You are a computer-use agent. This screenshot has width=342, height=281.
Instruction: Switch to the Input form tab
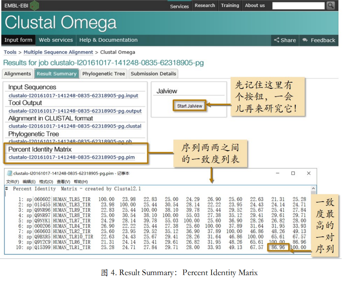pos(18,40)
